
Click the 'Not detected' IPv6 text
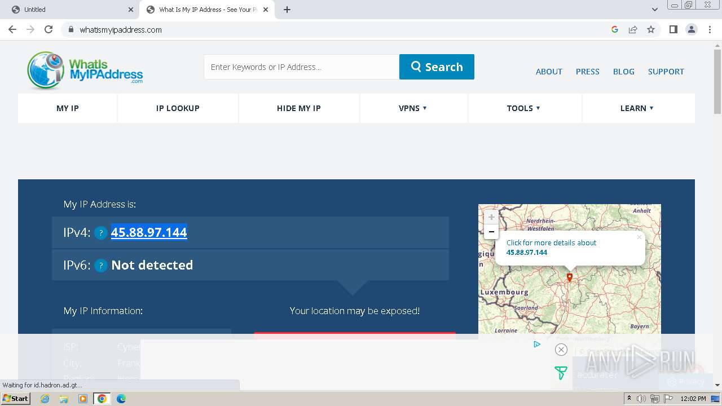tap(152, 265)
